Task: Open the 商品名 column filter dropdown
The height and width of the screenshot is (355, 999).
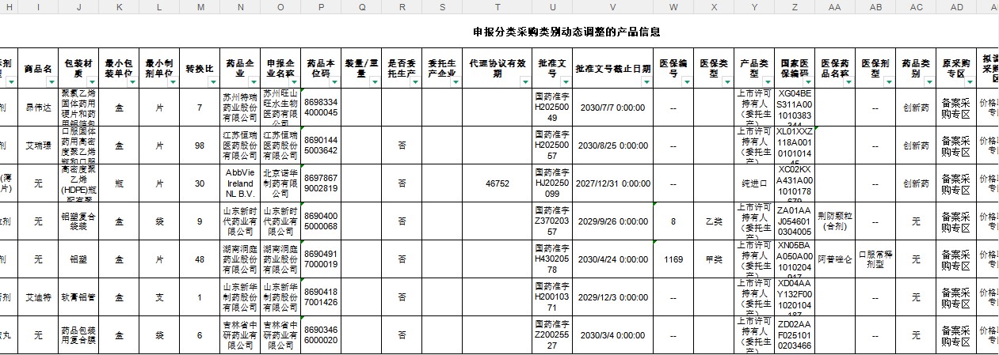Action: [51, 81]
